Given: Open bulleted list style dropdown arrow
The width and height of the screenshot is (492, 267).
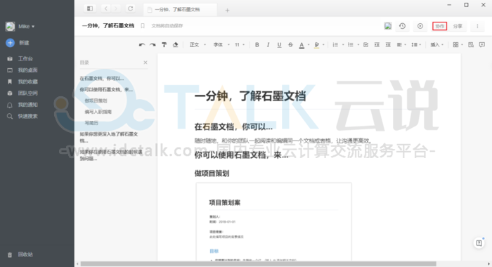Looking at the screenshot, I should (x=358, y=45).
